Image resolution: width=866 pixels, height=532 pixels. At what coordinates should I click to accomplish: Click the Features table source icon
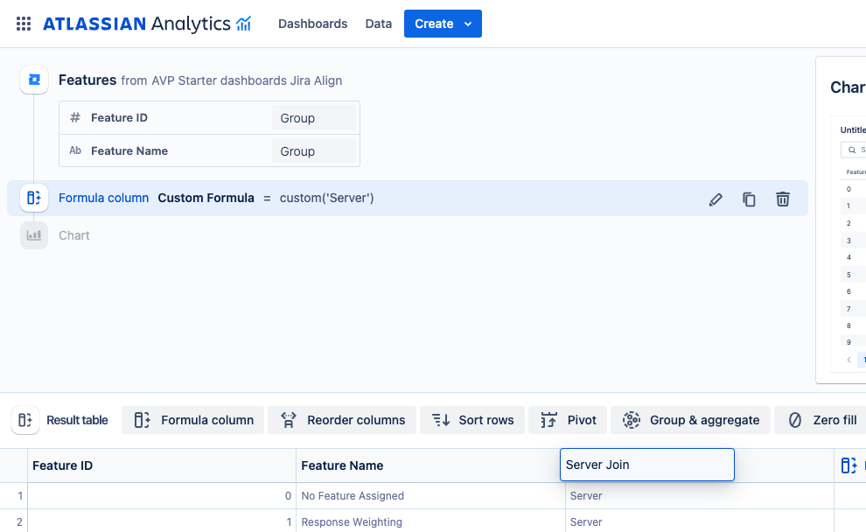[34, 80]
